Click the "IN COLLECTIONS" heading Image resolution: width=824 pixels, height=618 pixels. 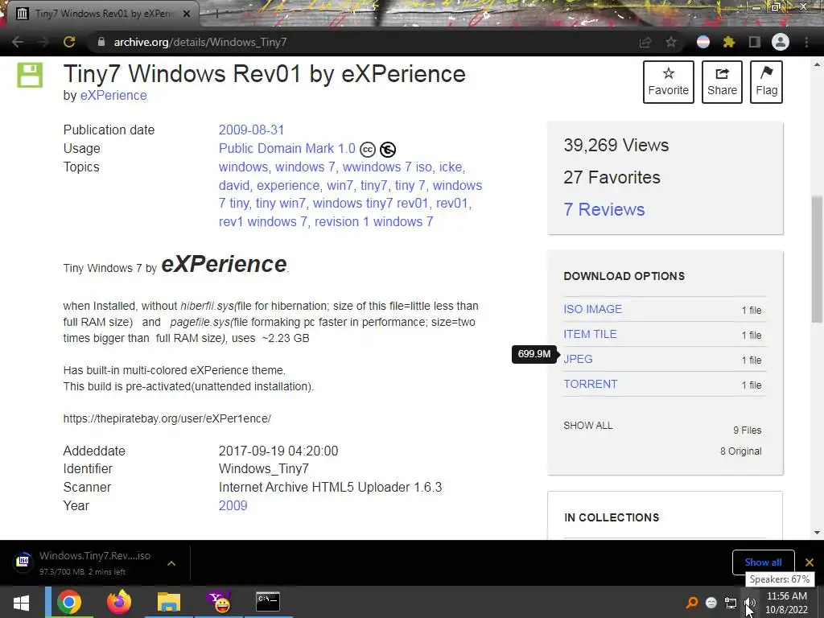pyautogui.click(x=612, y=517)
